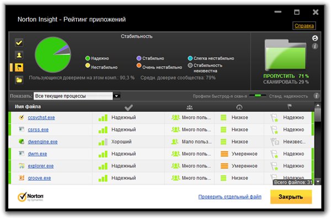
Task: Click the refresh icon near folder graphic
Action: click(x=315, y=38)
